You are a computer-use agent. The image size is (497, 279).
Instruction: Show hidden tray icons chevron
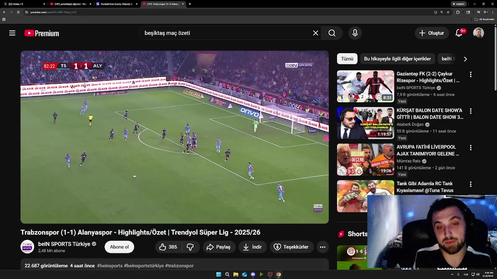point(452,274)
